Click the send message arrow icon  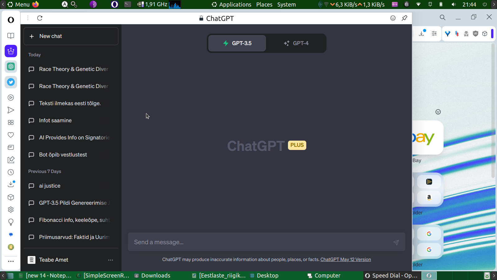396,242
